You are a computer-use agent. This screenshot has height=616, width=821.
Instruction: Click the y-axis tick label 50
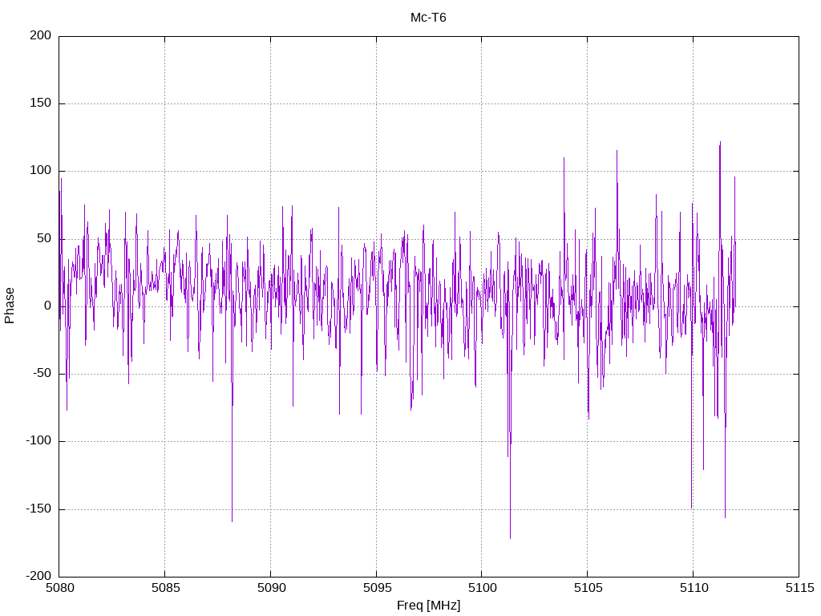pyautogui.click(x=45, y=238)
